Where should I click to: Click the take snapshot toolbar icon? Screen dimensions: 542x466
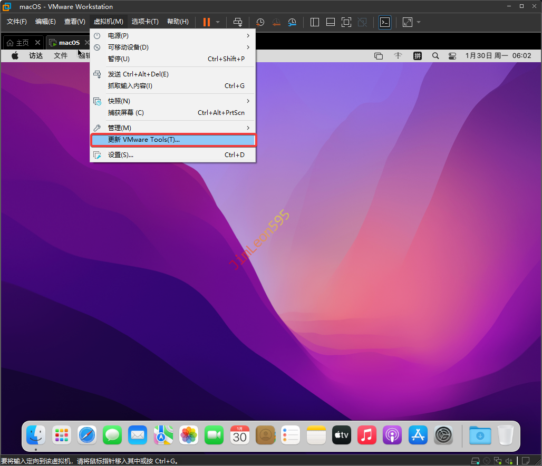260,22
